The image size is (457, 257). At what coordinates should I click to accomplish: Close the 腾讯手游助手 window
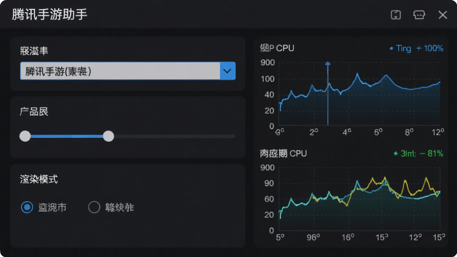[x=442, y=15]
